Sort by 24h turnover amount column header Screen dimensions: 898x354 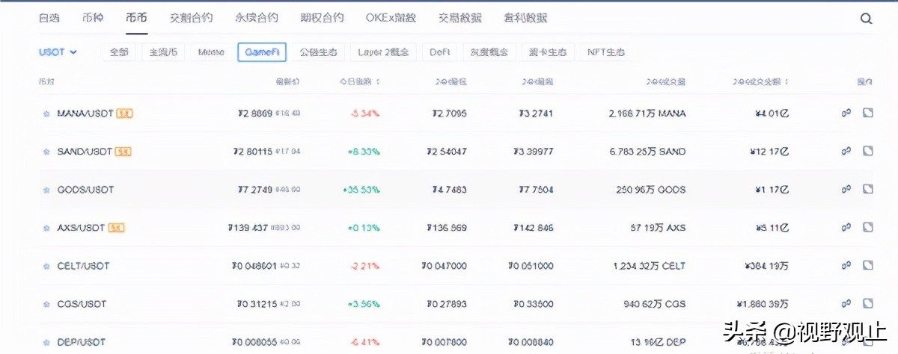coord(762,81)
